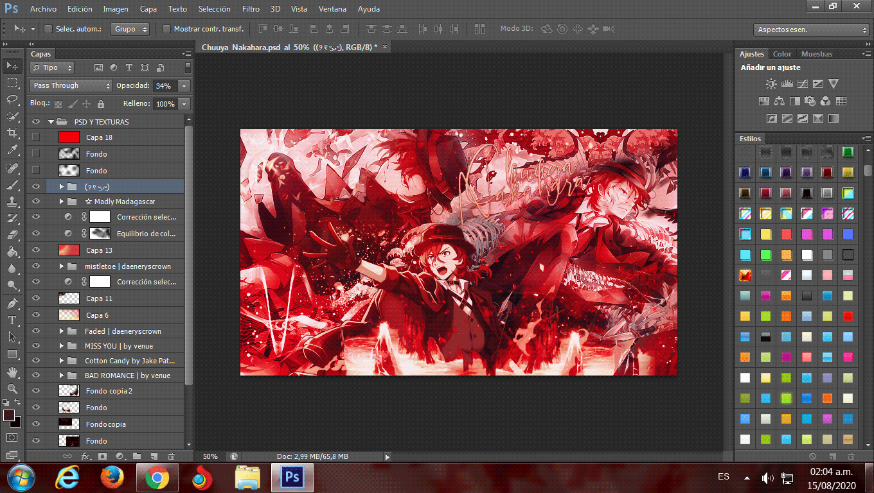Viewport: 874px width, 493px height.
Task: Toggle Quick Mask mode icon
Action: (x=12, y=437)
